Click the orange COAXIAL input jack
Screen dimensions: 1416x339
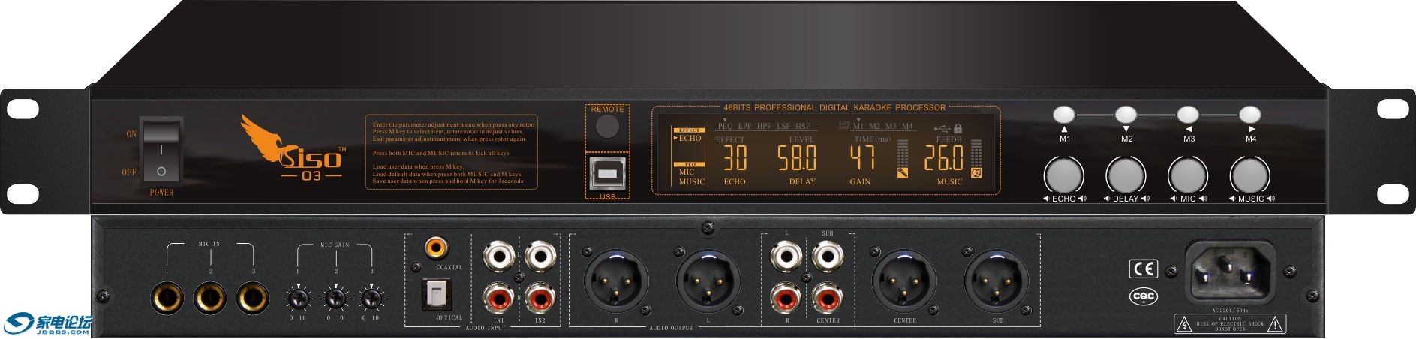point(436,247)
